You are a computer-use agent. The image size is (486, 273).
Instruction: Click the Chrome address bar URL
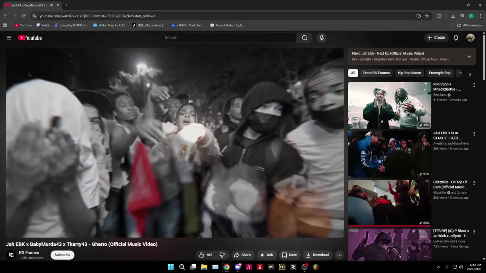(x=97, y=16)
